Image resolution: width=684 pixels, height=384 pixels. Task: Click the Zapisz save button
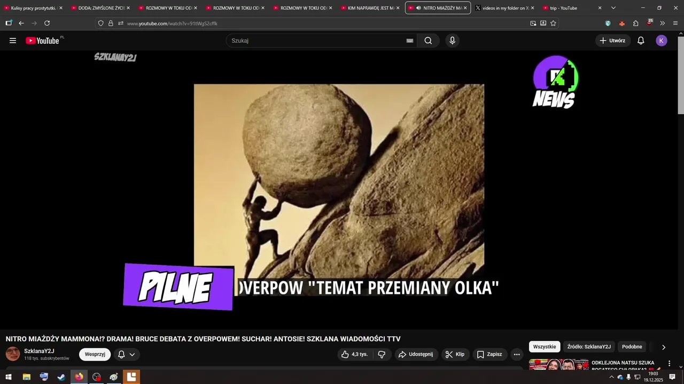489,354
